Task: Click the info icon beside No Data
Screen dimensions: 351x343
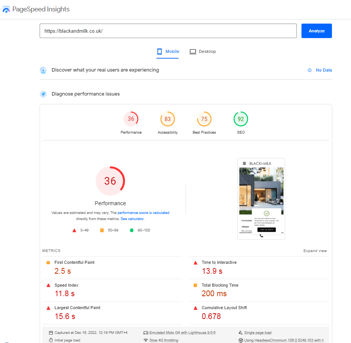Action: pyautogui.click(x=309, y=70)
